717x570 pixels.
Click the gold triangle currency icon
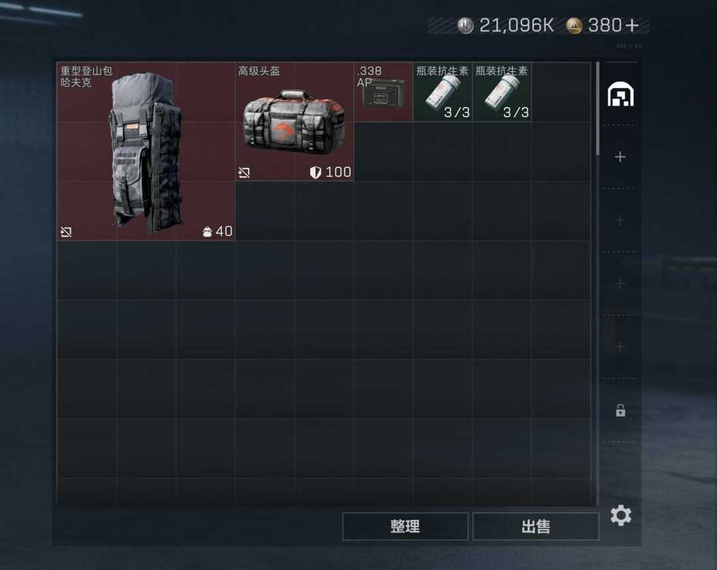point(574,26)
